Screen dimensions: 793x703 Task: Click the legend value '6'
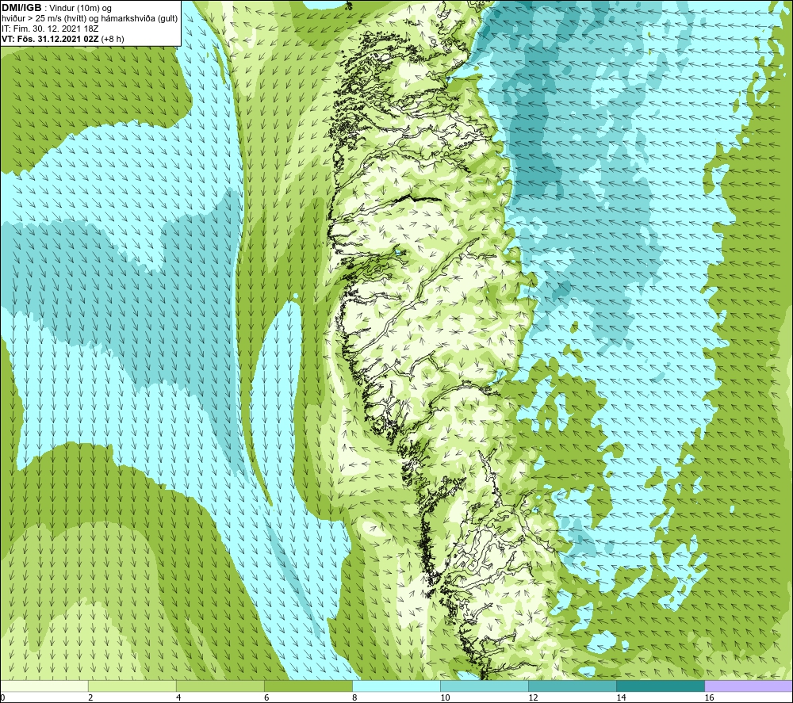(x=266, y=698)
